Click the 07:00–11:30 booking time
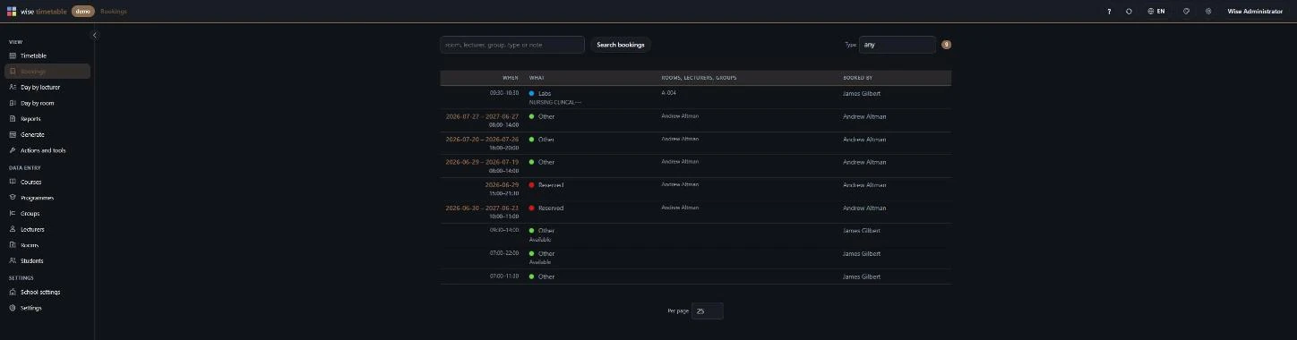This screenshot has height=340, width=1297. (504, 276)
